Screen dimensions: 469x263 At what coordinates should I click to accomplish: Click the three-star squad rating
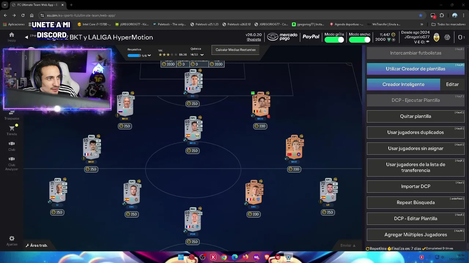(x=167, y=55)
